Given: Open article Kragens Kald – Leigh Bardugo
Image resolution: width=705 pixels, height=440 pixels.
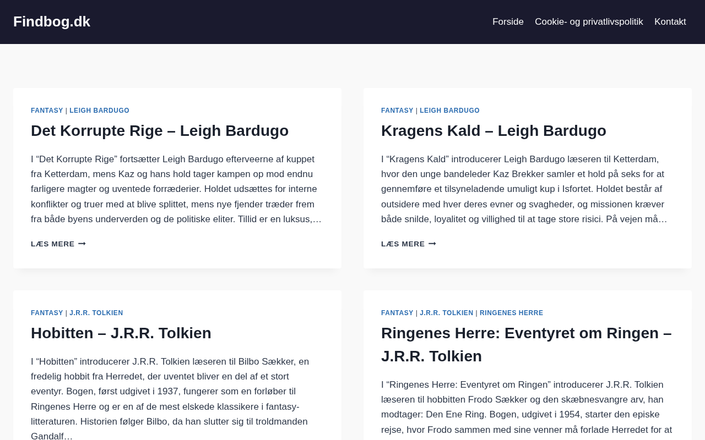Looking at the screenshot, I should pos(493,131).
